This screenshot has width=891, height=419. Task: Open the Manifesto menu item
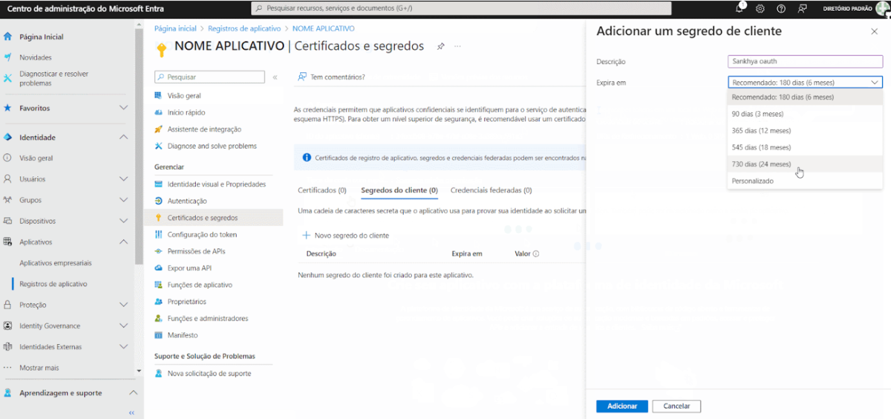tap(182, 335)
